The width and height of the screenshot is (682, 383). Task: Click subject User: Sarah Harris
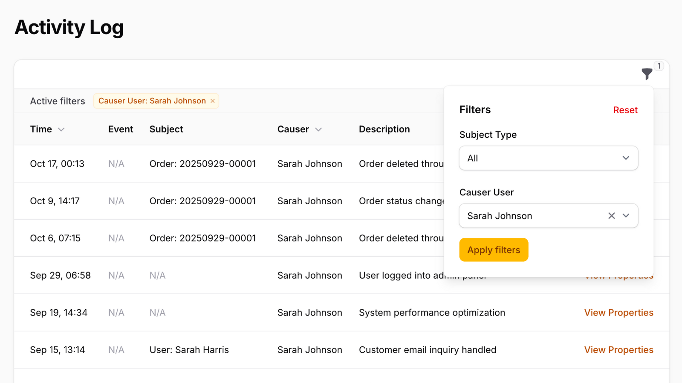(189, 350)
